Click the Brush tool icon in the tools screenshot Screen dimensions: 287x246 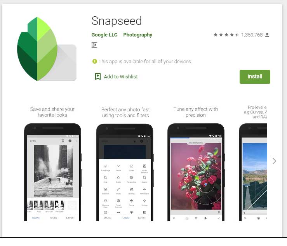click(x=118, y=189)
